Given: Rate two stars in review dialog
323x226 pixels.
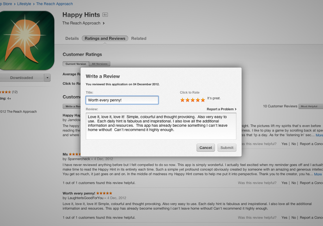Looking at the screenshot, I should tap(188, 100).
